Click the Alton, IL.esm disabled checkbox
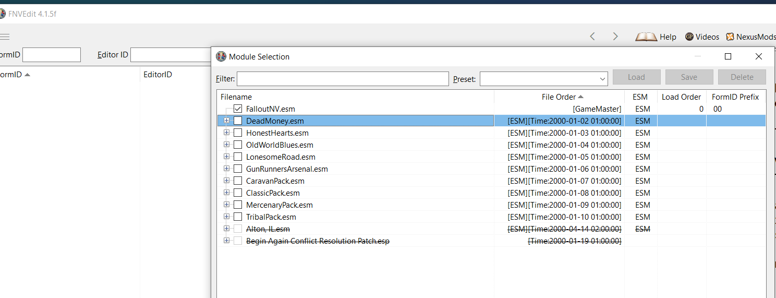Screen dimensions: 776x298 tap(238, 229)
